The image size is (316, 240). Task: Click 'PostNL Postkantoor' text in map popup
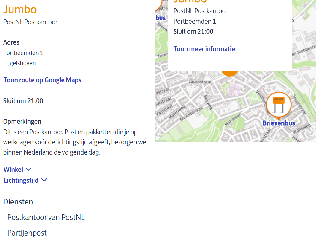pyautogui.click(x=200, y=11)
